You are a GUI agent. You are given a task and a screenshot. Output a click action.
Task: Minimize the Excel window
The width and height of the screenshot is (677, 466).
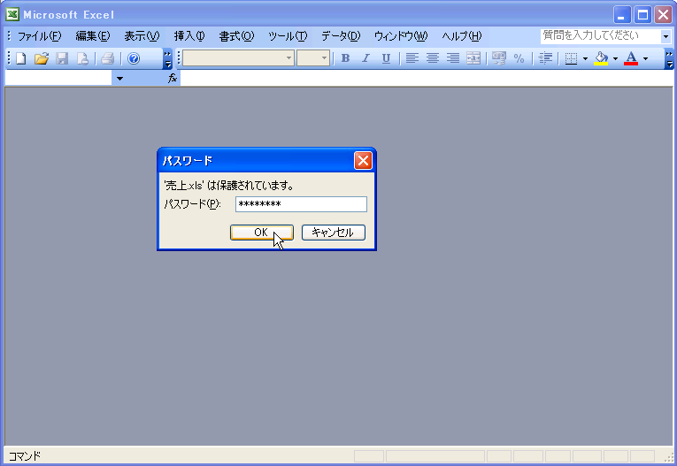[x=622, y=15]
